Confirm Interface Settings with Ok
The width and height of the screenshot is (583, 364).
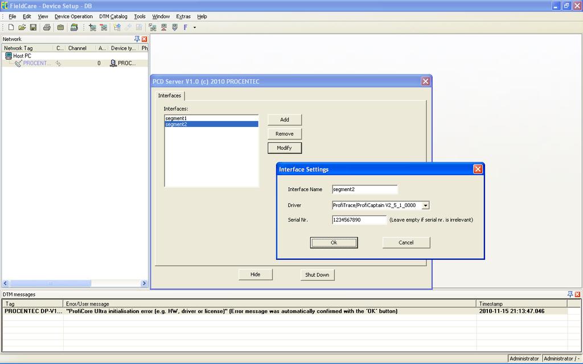click(334, 242)
